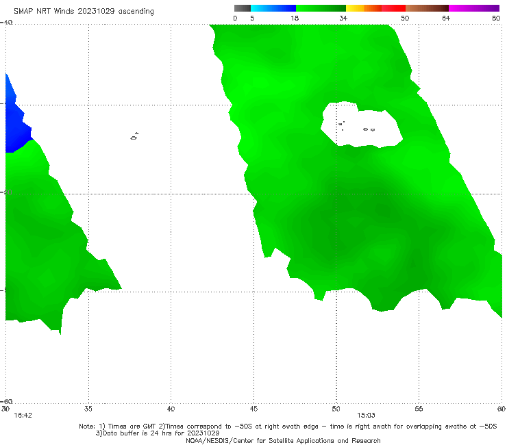Click the island group inside the white data gap

tap(357, 127)
